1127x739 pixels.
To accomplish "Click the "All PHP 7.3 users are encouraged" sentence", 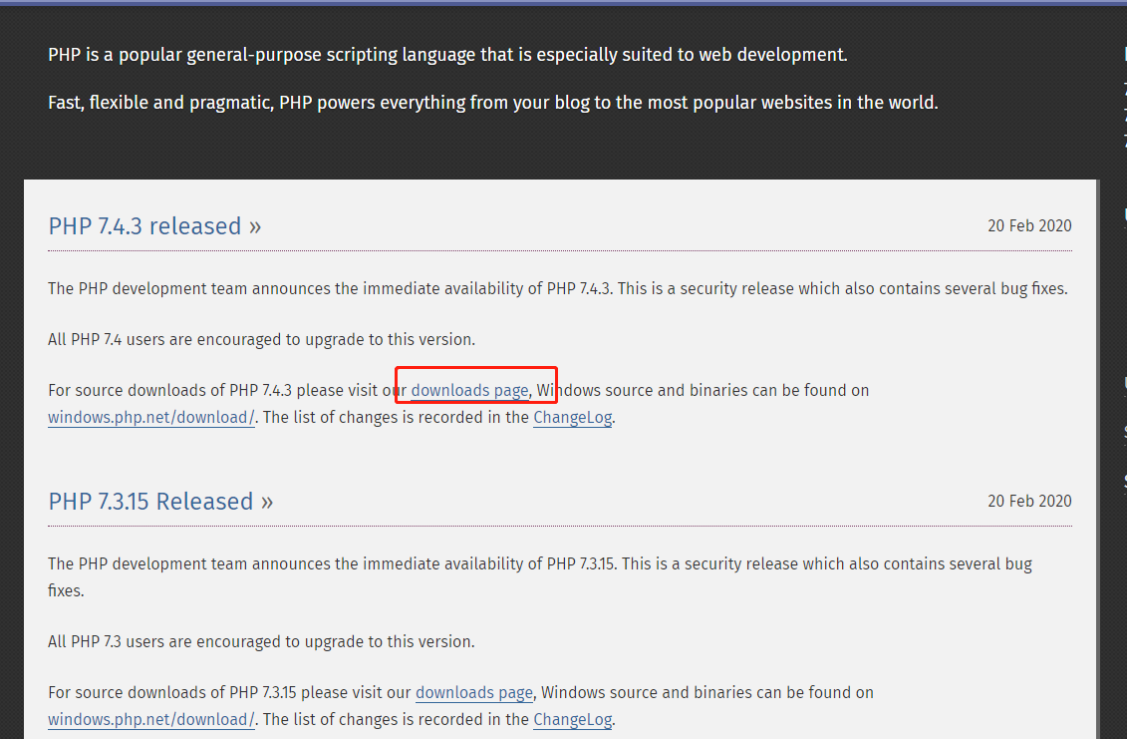I will coord(262,642).
